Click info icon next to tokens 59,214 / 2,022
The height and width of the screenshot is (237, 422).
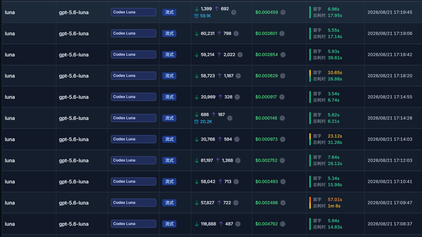240,55
